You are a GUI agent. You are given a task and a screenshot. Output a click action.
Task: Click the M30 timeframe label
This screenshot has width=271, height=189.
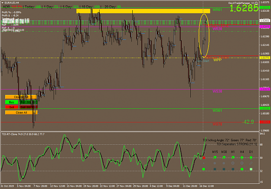[x=224, y=152]
